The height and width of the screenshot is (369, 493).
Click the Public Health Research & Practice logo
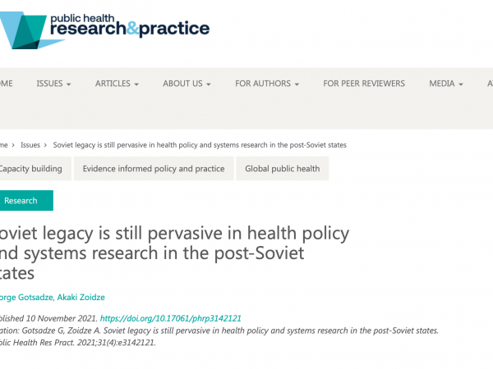point(104,30)
